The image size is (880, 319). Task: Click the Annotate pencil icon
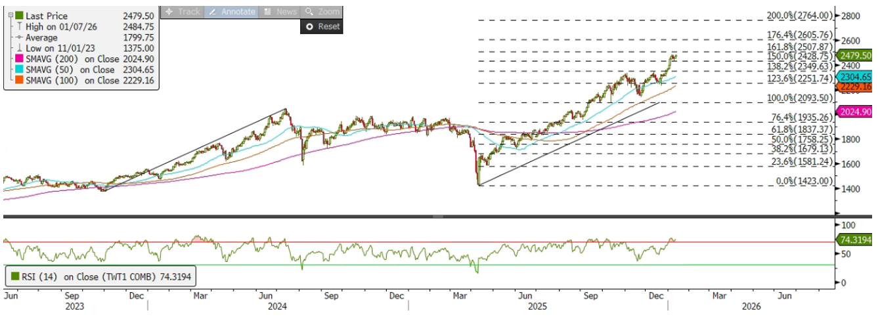point(213,12)
